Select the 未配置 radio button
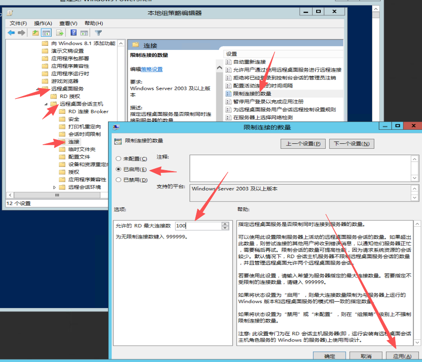 pyautogui.click(x=119, y=159)
